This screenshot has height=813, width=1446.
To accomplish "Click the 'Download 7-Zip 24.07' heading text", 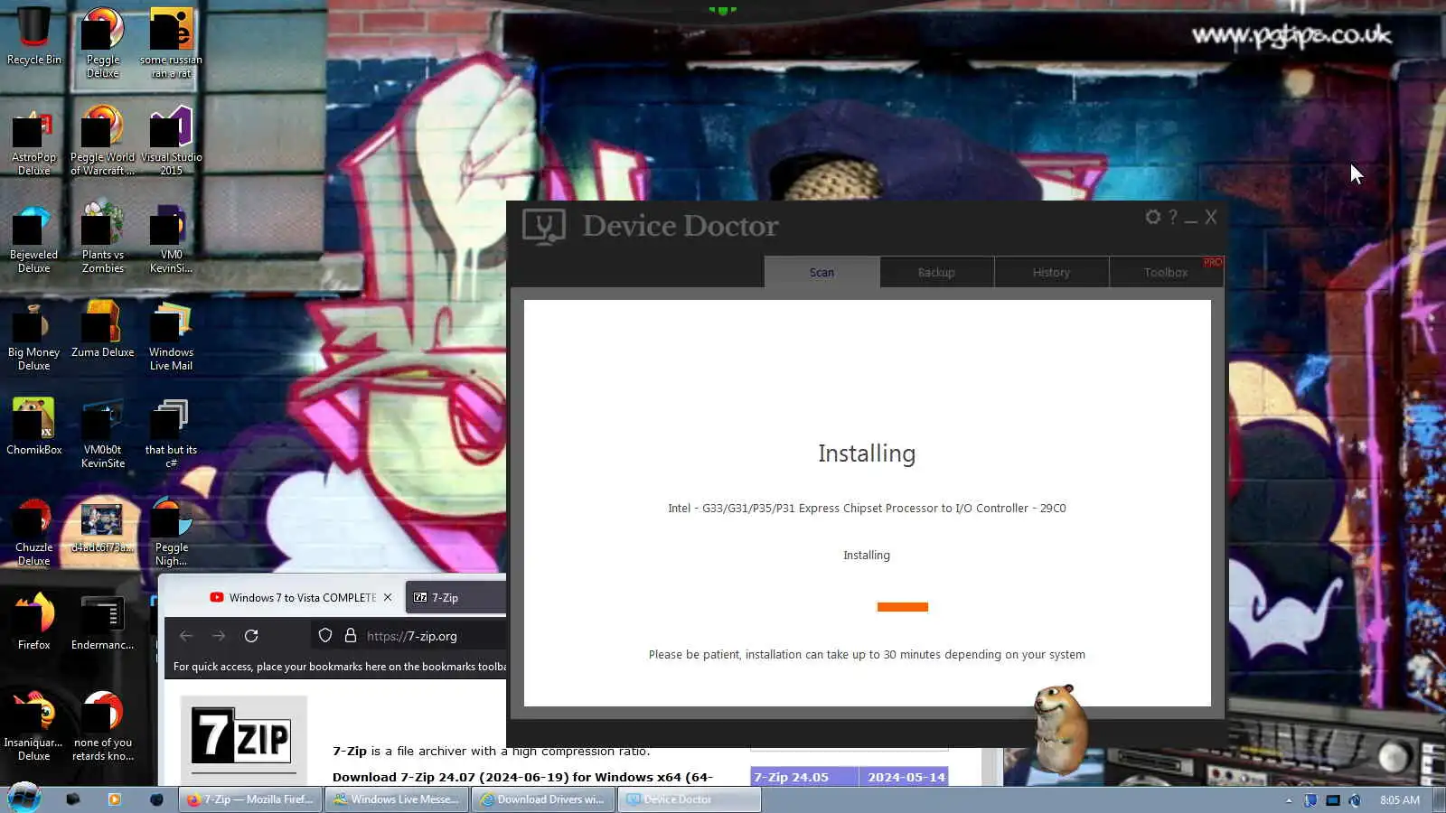I will [x=522, y=777].
